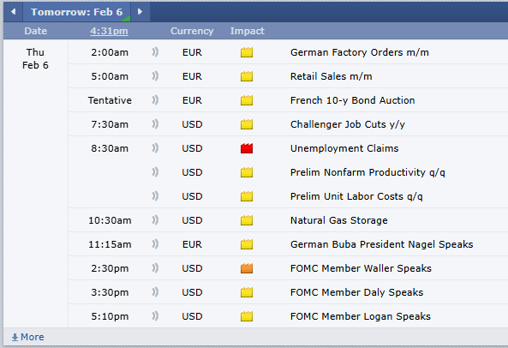Click yellow impact icon for Natural Gas Storage
508x348 pixels.
247,220
